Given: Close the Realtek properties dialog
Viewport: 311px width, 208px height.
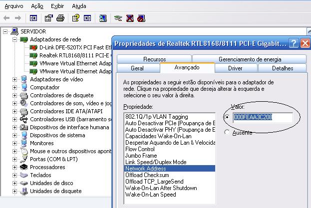Looking at the screenshot, I should coord(305,43).
